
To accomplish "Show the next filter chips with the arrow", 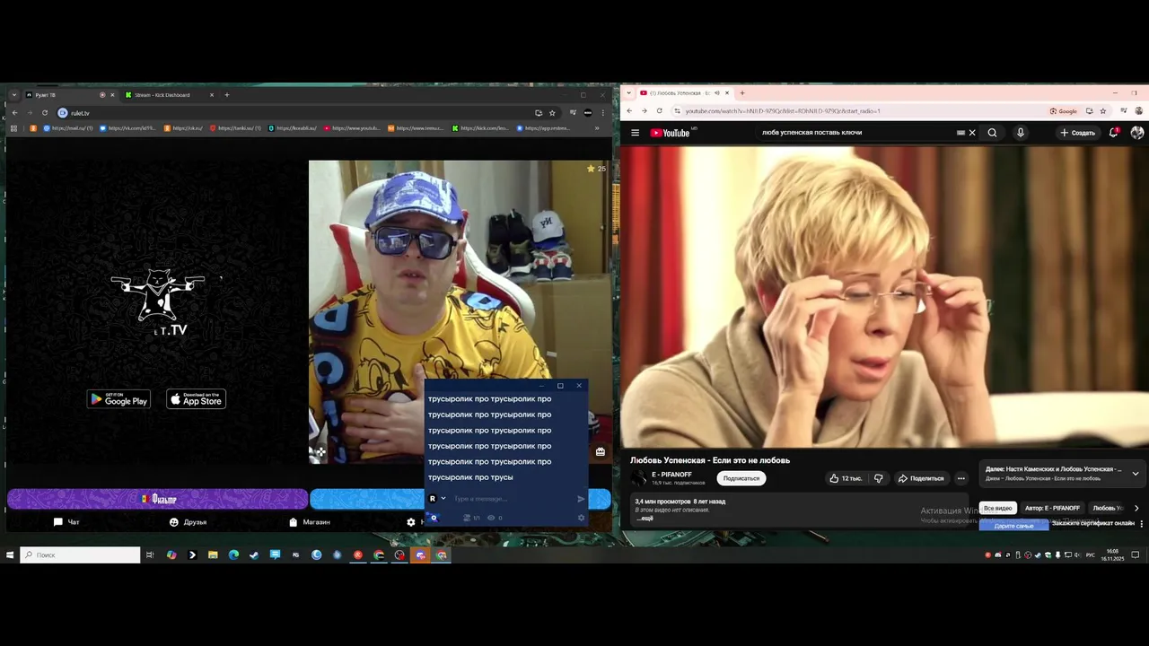I will (x=1136, y=508).
